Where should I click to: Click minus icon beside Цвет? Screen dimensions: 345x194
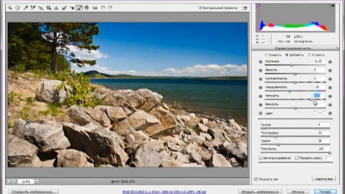260,114
